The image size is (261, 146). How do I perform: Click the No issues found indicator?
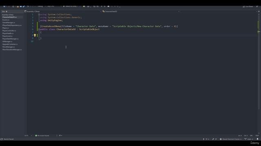click(x=42, y=135)
